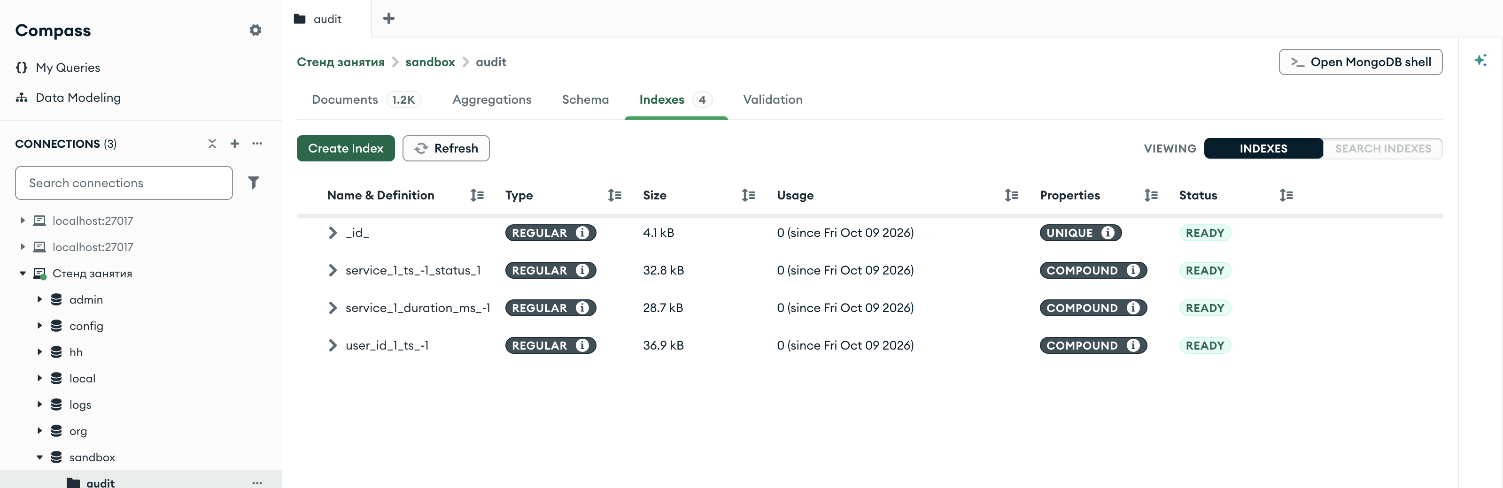Click size value 36.9 kB
This screenshot has width=1503, height=488.
click(x=663, y=346)
